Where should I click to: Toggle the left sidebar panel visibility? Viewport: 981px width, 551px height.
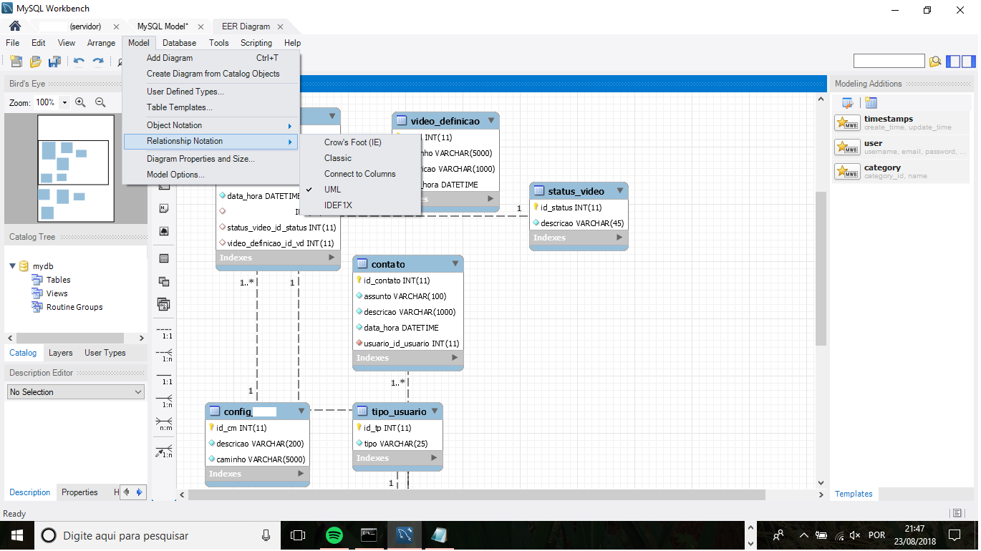tap(953, 62)
